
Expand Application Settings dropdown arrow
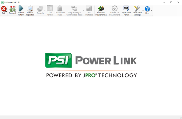pos(143,11)
